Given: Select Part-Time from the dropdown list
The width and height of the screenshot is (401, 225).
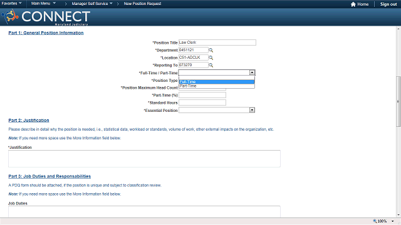Looking at the screenshot, I should coord(217,86).
